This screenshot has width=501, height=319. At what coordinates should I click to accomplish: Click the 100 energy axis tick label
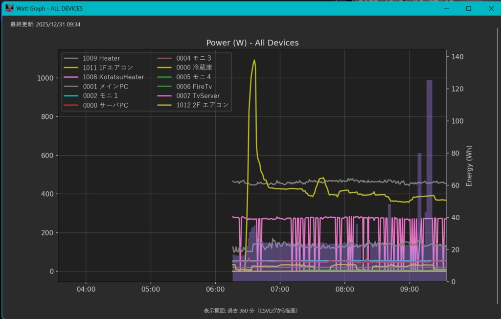[457, 121]
